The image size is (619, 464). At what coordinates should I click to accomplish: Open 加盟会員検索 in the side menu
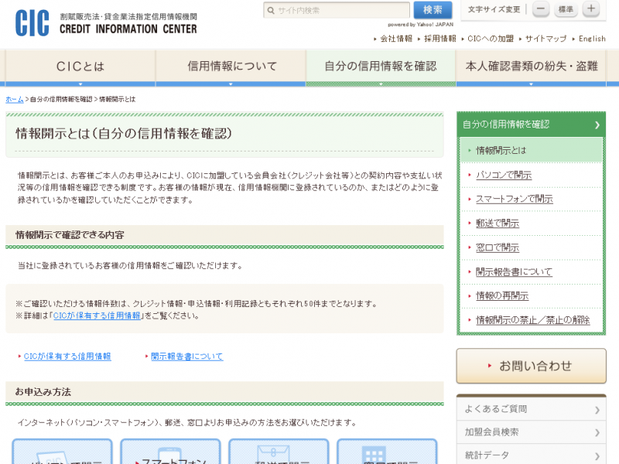coord(531,432)
